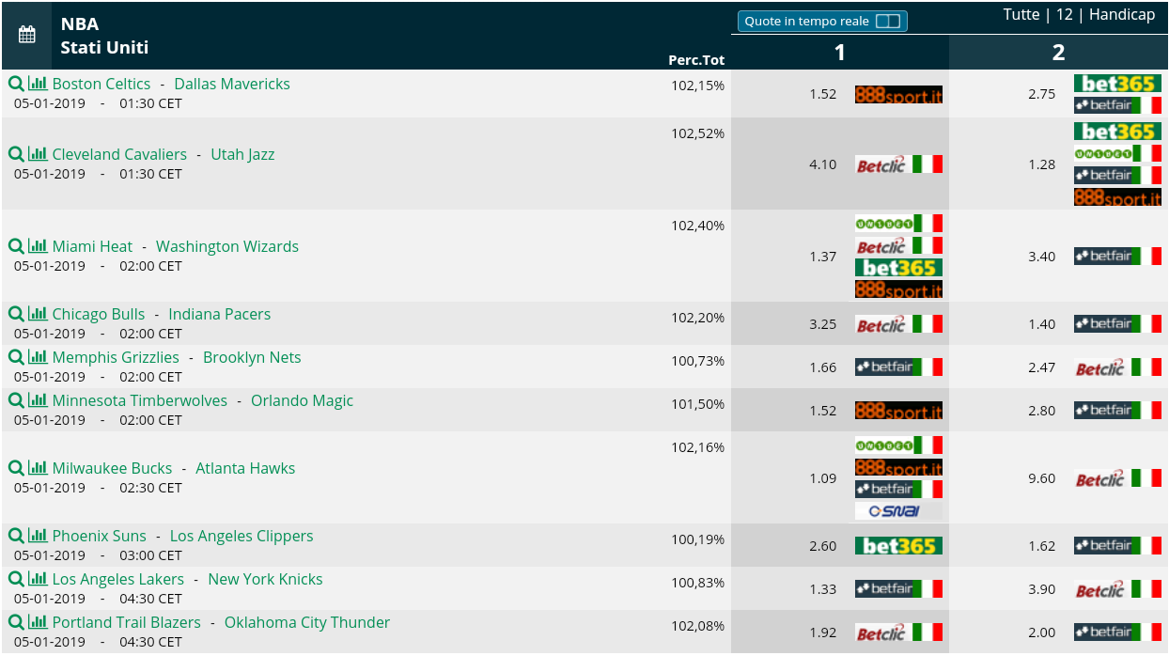The height and width of the screenshot is (656, 1169).
Task: Open the Orlando Magic team link
Action: 302,400
